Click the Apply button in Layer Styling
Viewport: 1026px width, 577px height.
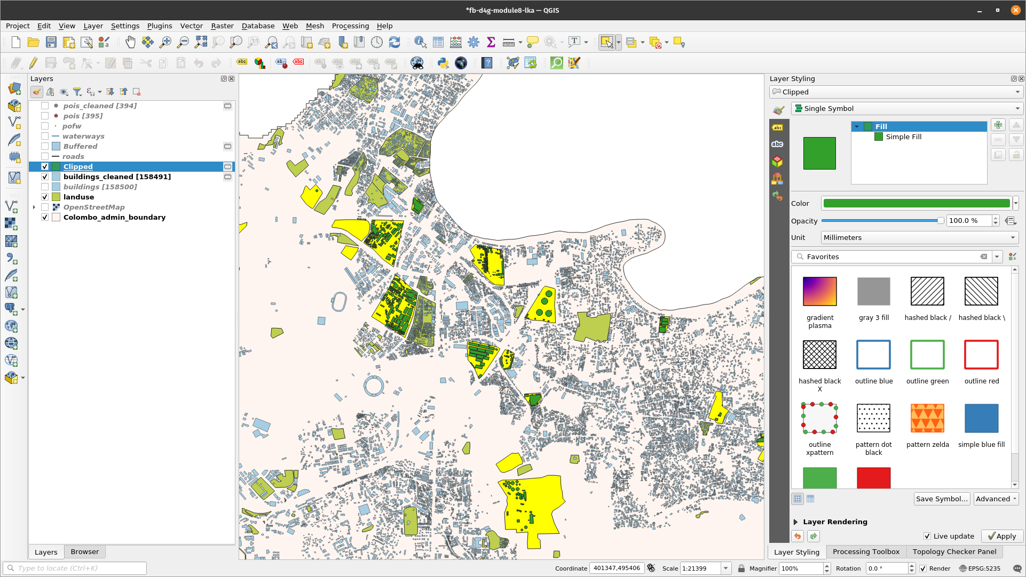1000,535
